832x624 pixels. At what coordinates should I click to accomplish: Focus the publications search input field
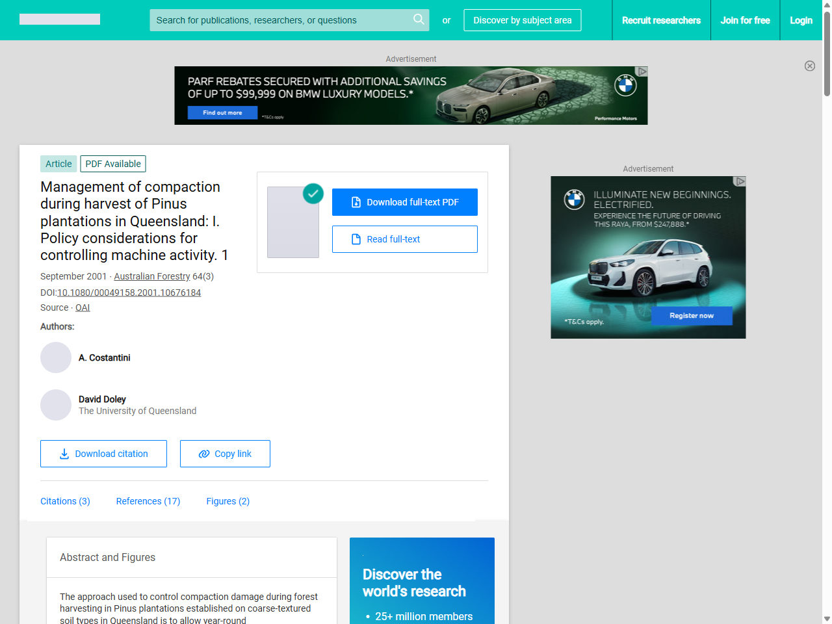pos(279,20)
